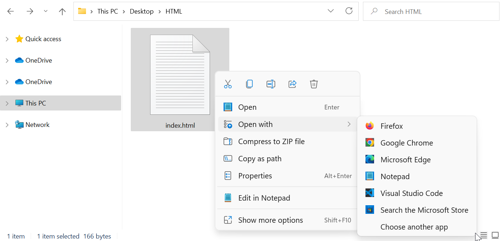Open the address bar history dropdown

tap(331, 11)
